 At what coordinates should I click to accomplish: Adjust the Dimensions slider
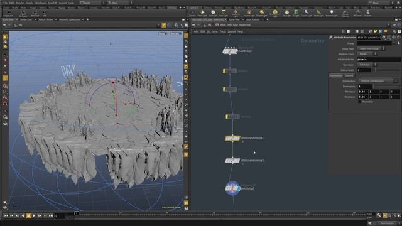click(x=387, y=87)
